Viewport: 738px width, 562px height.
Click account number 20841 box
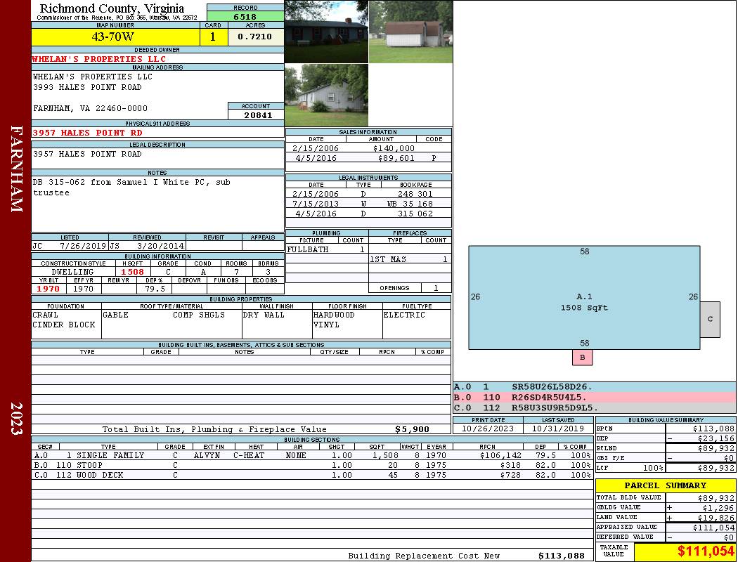coord(256,115)
